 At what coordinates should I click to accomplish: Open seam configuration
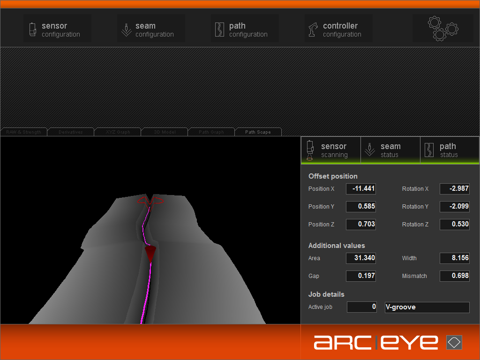(151, 29)
